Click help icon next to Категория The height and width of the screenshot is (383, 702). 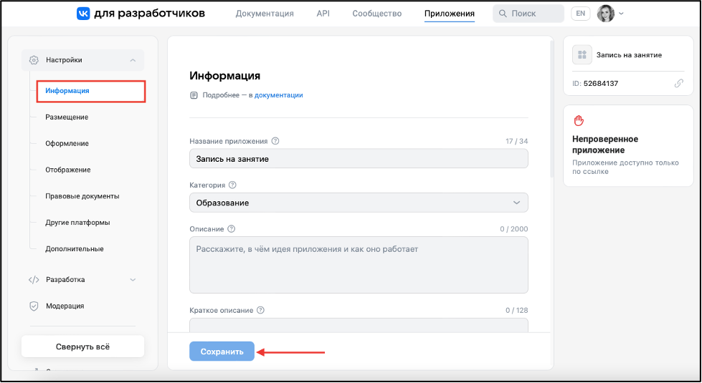tap(232, 185)
